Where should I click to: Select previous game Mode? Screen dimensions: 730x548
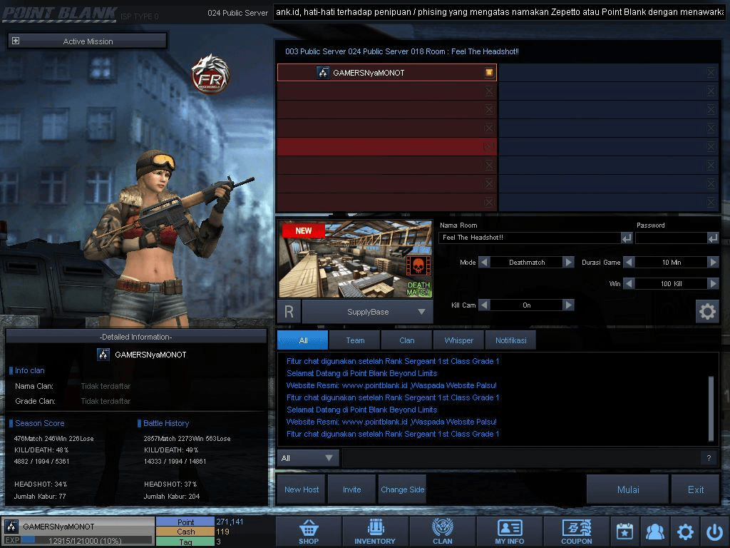[x=484, y=263]
